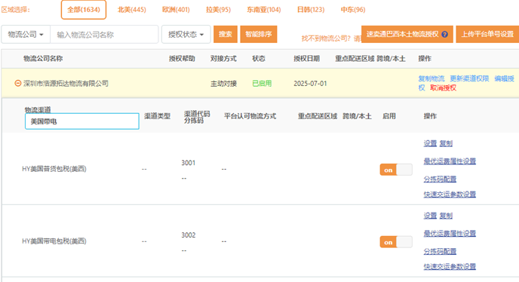
Task: Collapse the 深圳市浩源拓达物流有限公司 row
Action: [x=18, y=83]
